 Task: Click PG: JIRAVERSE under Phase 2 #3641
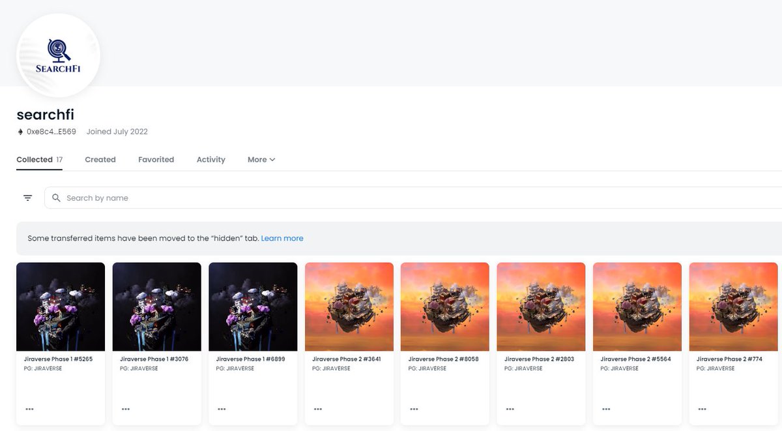(x=330, y=368)
